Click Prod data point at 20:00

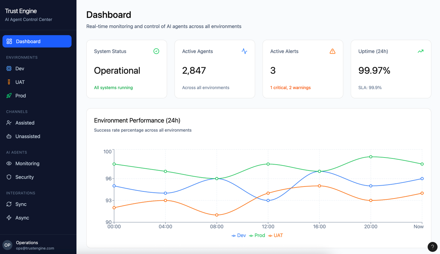371,157
